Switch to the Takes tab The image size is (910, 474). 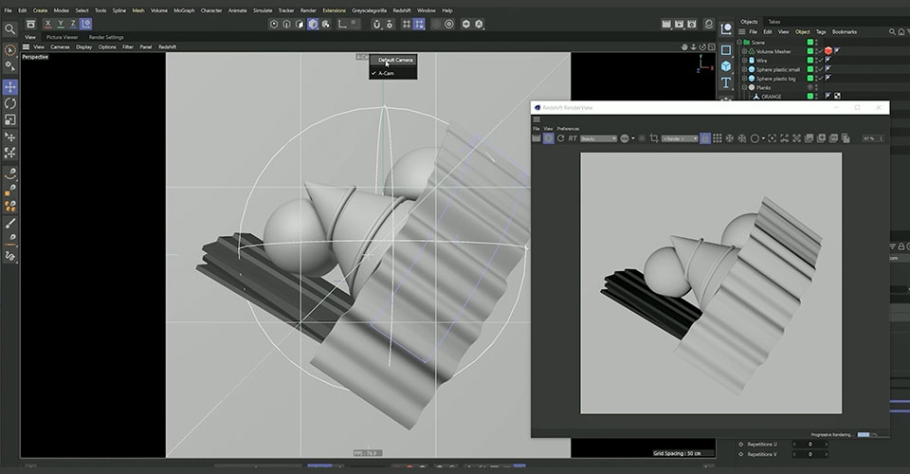(x=774, y=22)
